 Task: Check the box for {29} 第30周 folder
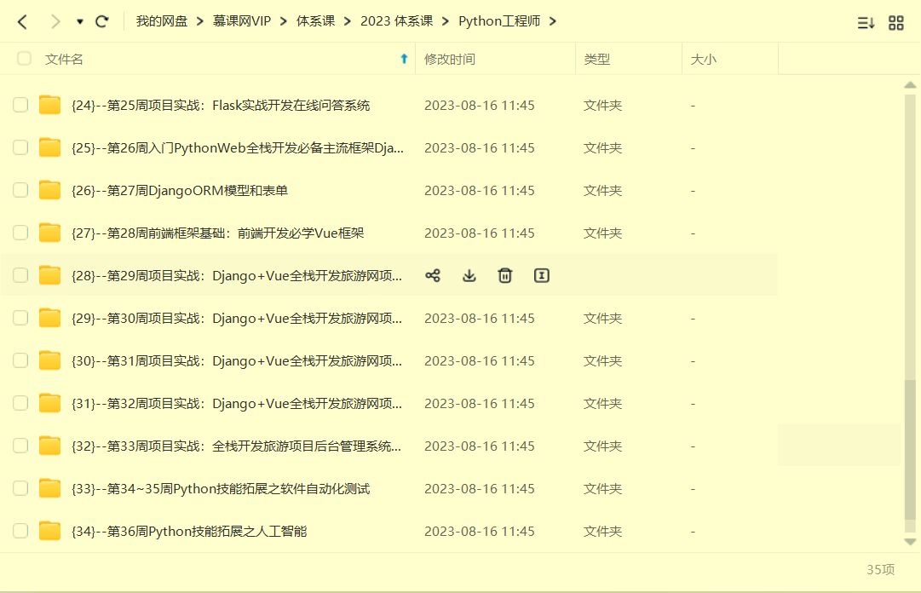tap(20, 318)
